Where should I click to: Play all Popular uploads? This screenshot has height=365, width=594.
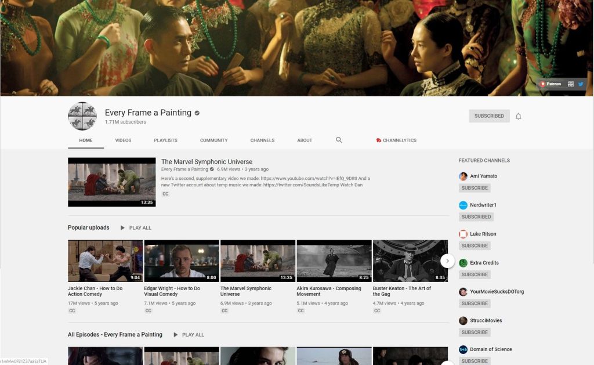coord(136,228)
